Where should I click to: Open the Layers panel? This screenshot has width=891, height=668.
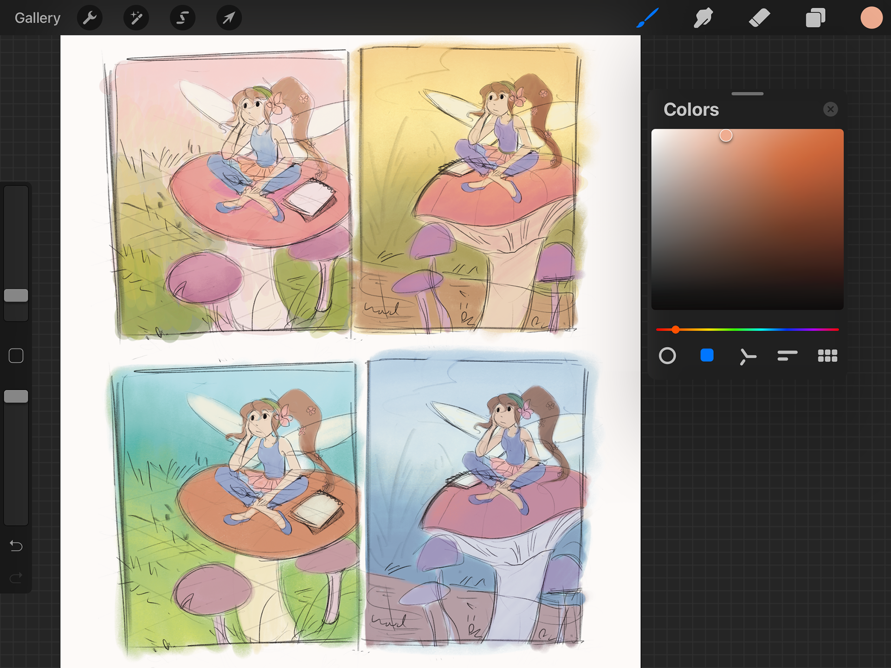pyautogui.click(x=815, y=18)
